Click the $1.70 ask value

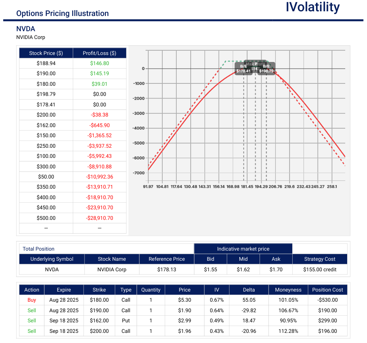276,270
